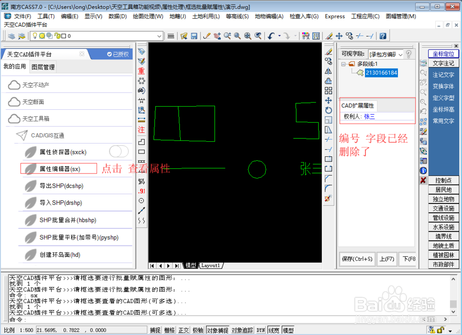
Task: Toggle 极轴 polar tracking in status bar
Action: coord(198,330)
